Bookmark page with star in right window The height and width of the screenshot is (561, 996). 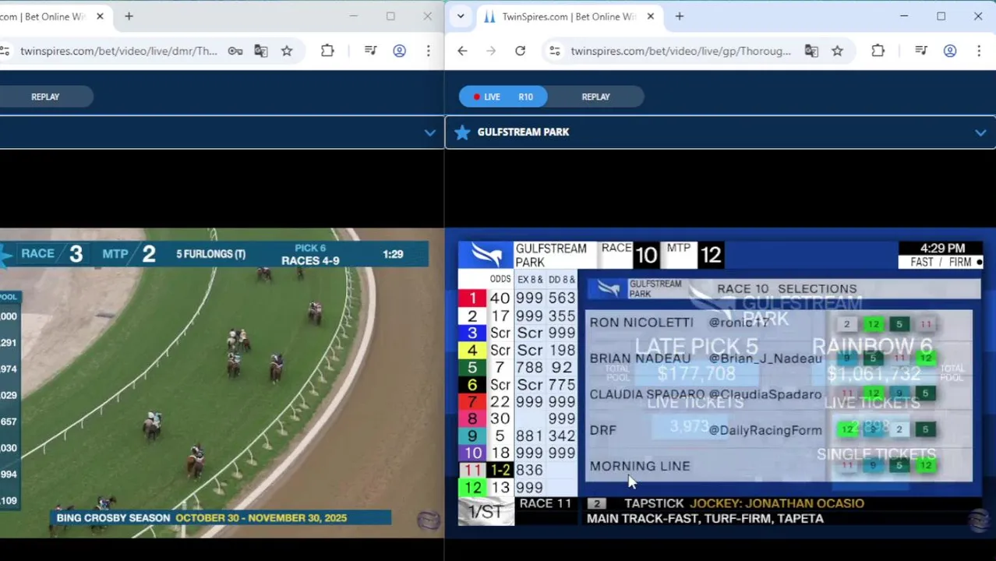coord(837,51)
